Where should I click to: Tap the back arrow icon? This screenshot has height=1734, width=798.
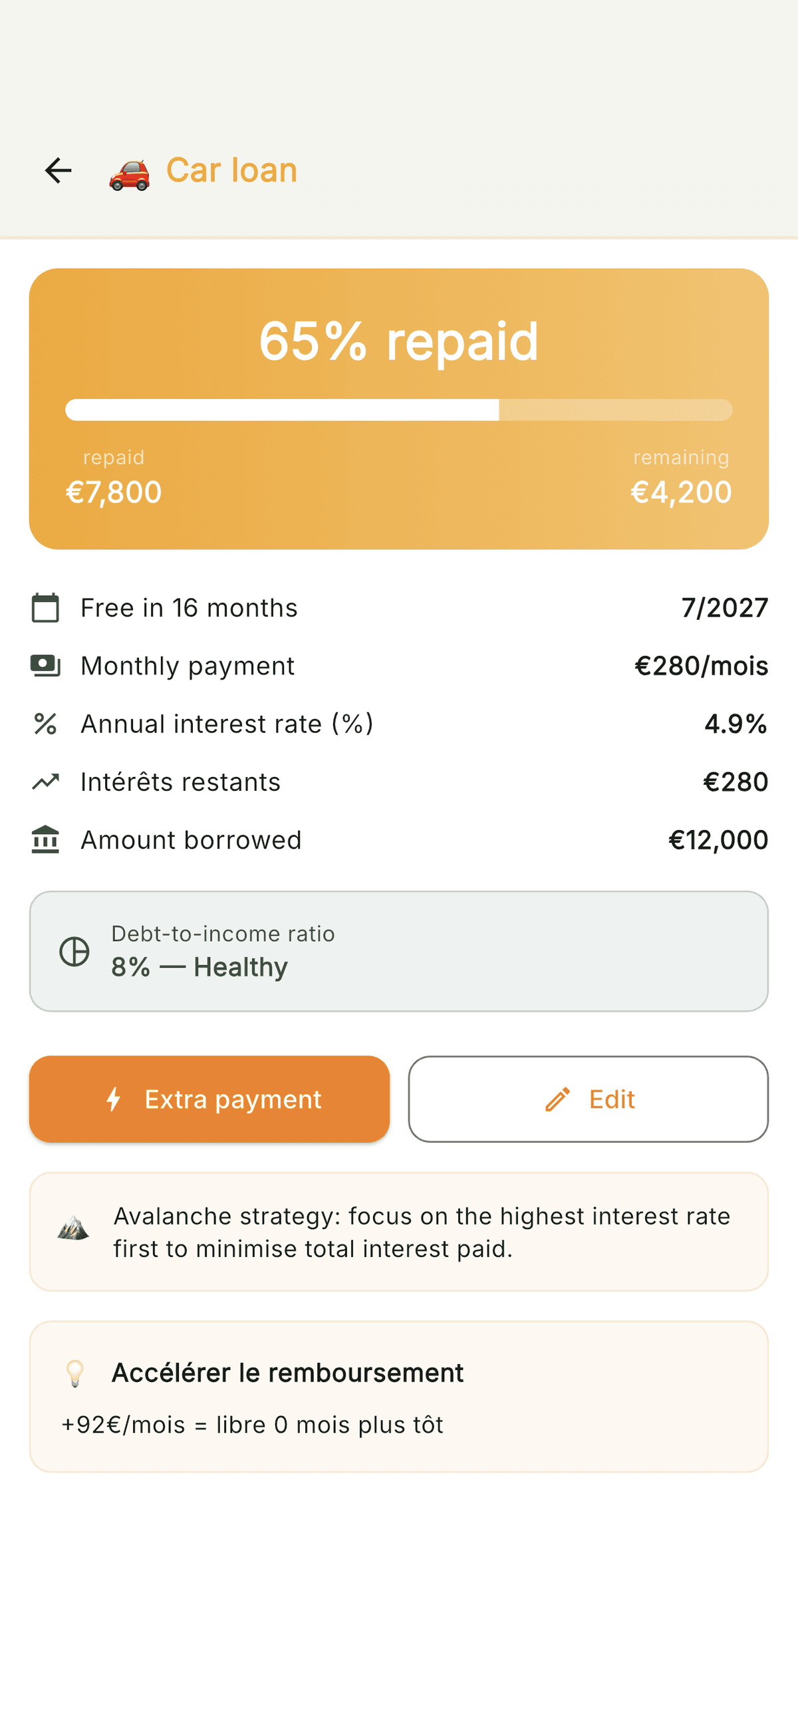(59, 170)
